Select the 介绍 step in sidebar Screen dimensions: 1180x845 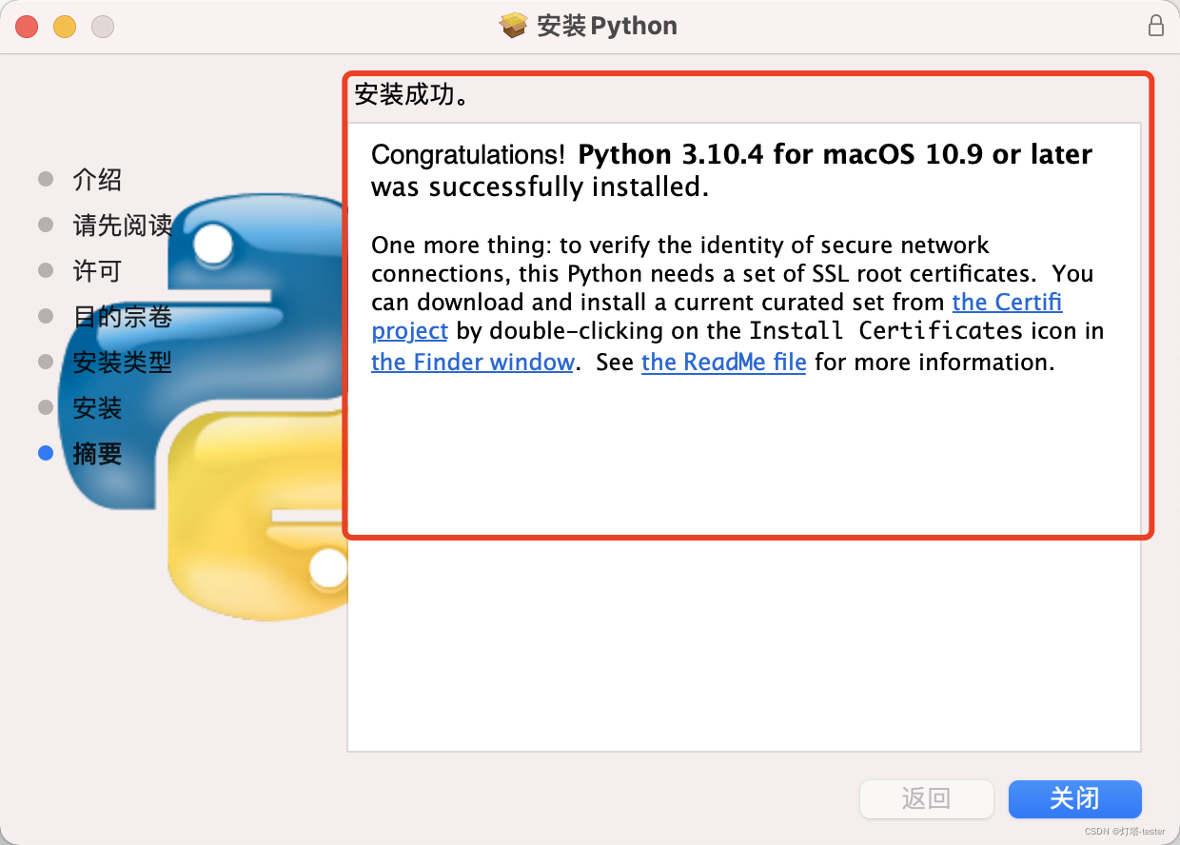click(97, 180)
